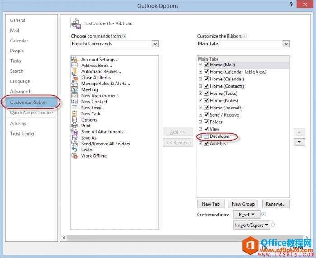Select the Options command icon

point(74,120)
